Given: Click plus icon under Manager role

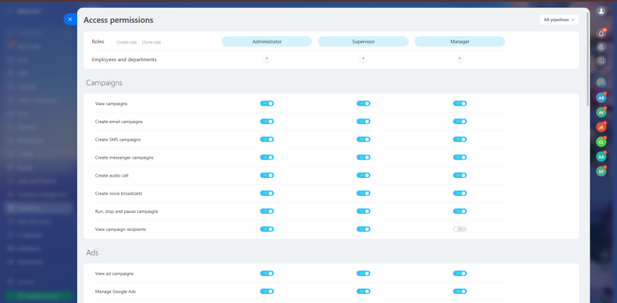Looking at the screenshot, I should (x=460, y=59).
